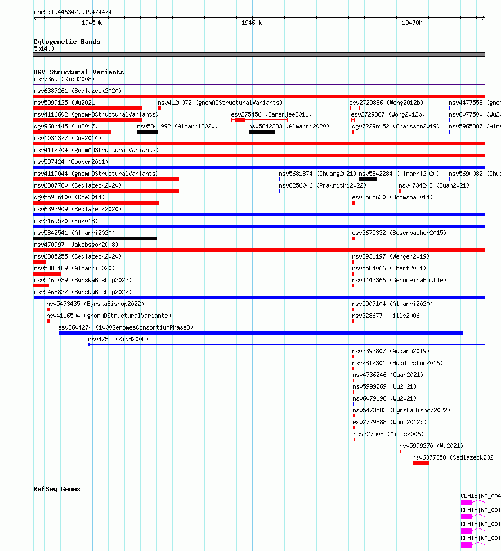Open nsv4119044 (gnomADStructuralVariants) variant

(96, 174)
